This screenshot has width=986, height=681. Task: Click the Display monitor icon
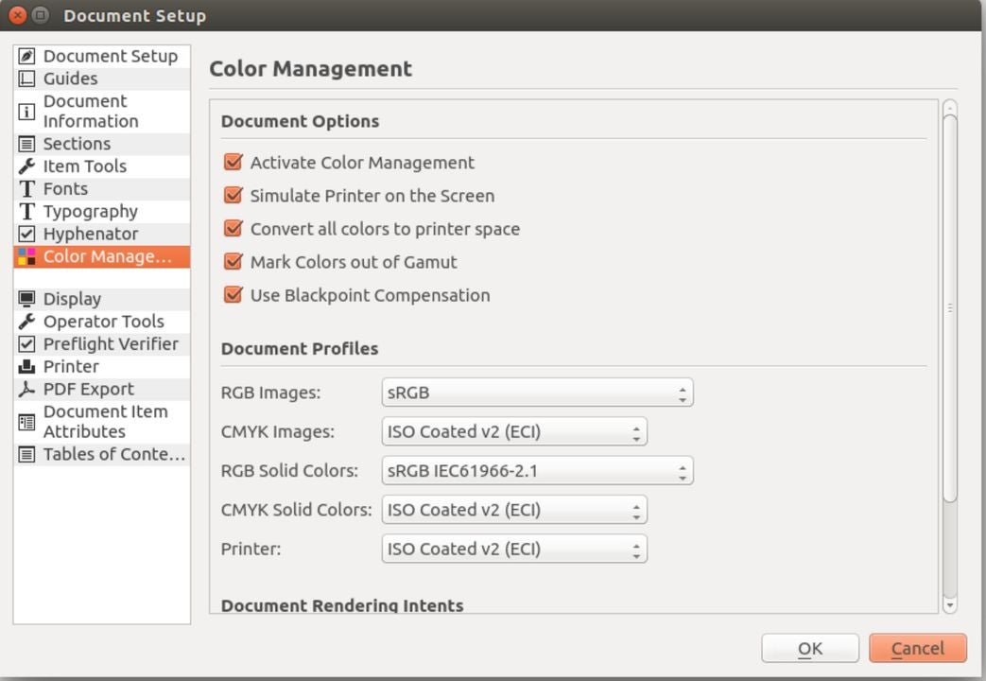27,299
